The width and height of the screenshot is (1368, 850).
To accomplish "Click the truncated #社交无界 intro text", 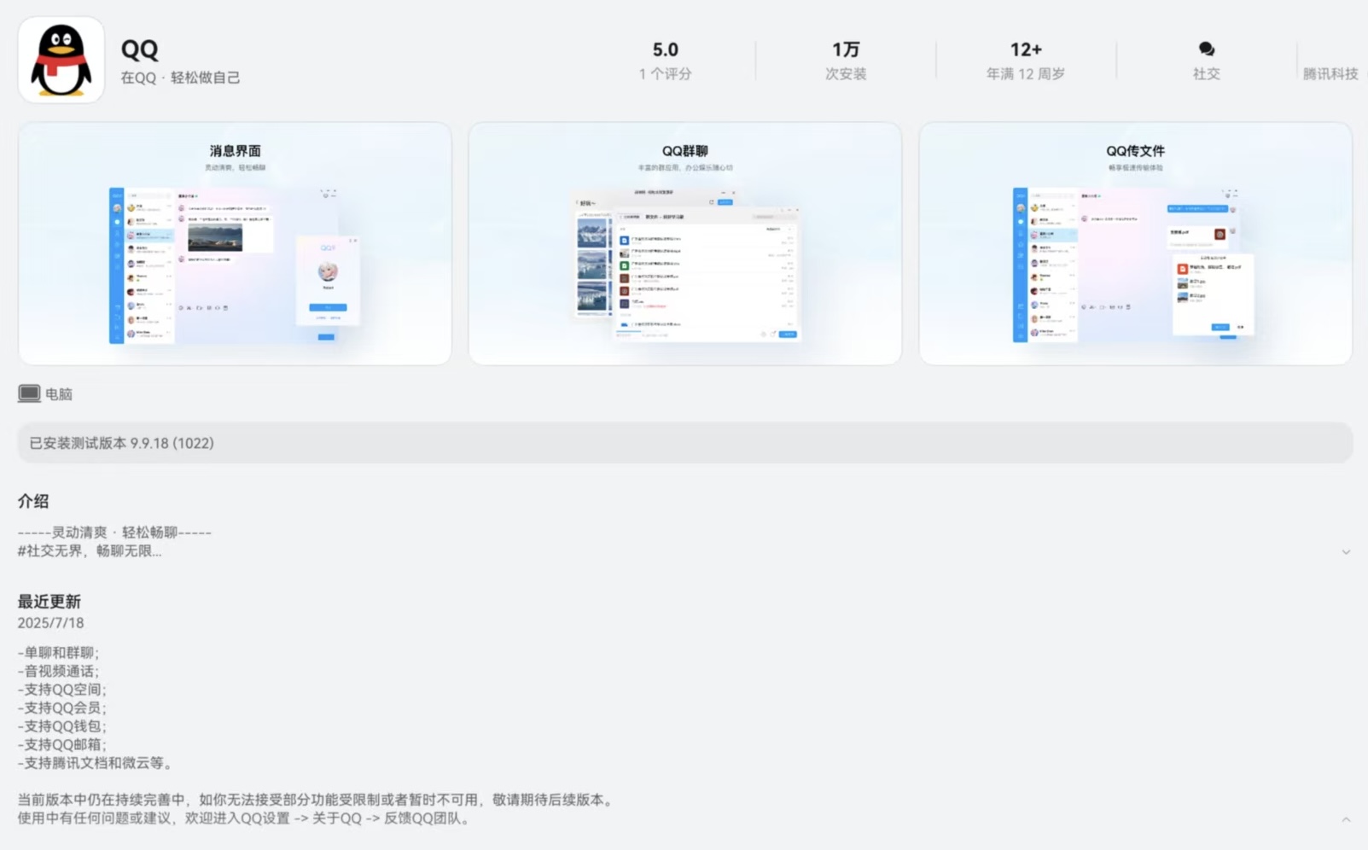I will tap(90, 551).
